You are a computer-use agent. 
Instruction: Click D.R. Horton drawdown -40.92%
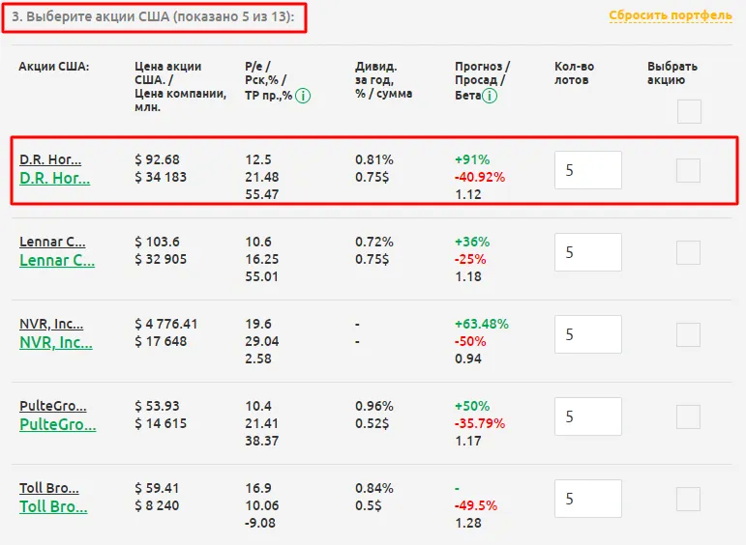(x=480, y=177)
